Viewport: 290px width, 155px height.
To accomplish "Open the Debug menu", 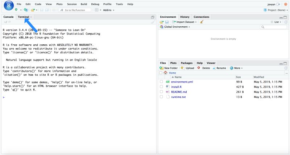I will click(x=95, y=4).
